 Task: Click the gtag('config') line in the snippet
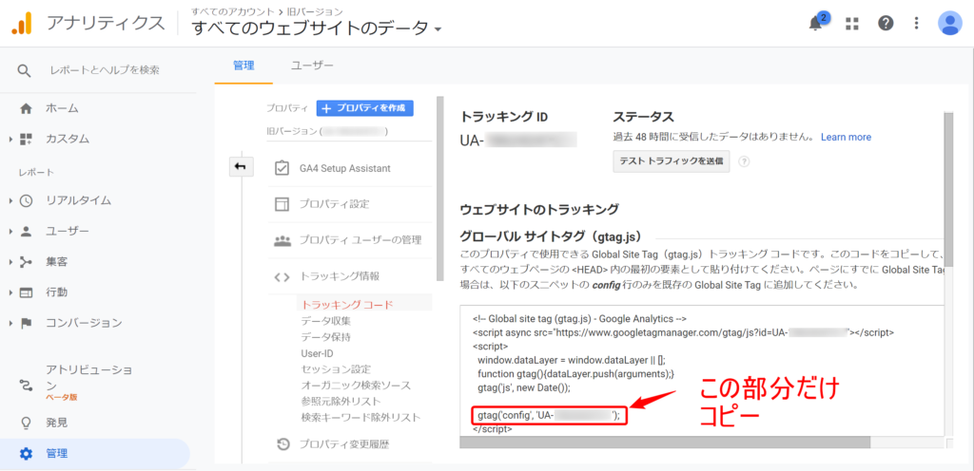pyautogui.click(x=549, y=415)
